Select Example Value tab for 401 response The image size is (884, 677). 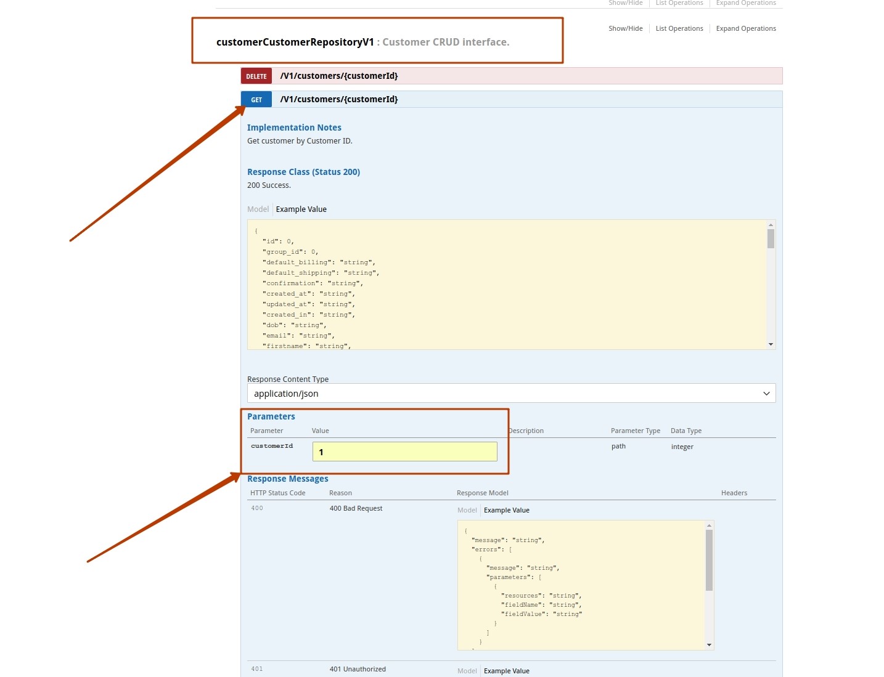507,671
